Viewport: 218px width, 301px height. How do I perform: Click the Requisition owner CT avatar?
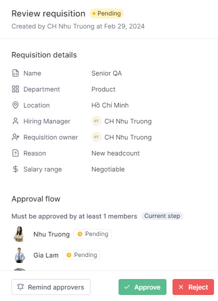[x=96, y=137]
